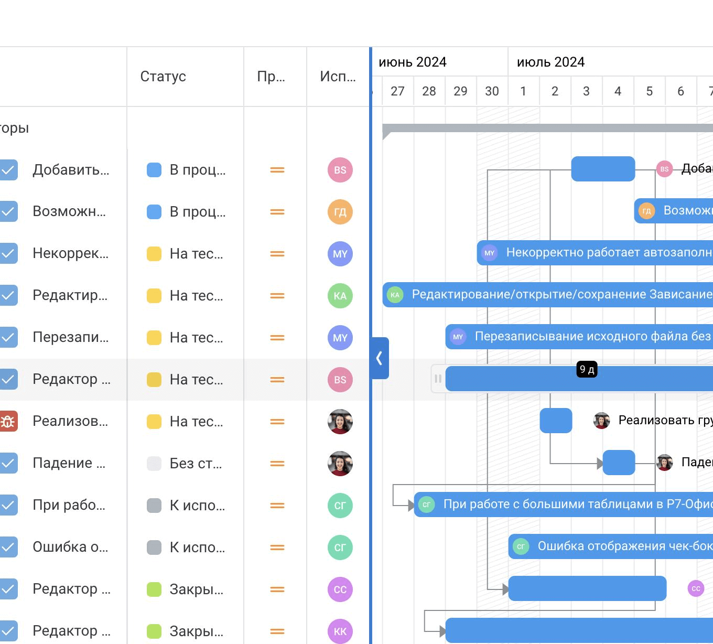This screenshot has height=644, width=713.
Task: Click BS avatar beside Добав Gantt label
Action: click(x=664, y=169)
